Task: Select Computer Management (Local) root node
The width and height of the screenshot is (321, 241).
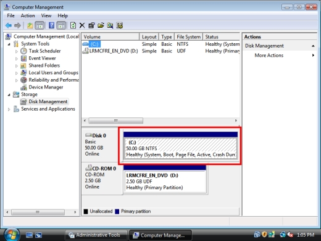Action: tap(46, 36)
